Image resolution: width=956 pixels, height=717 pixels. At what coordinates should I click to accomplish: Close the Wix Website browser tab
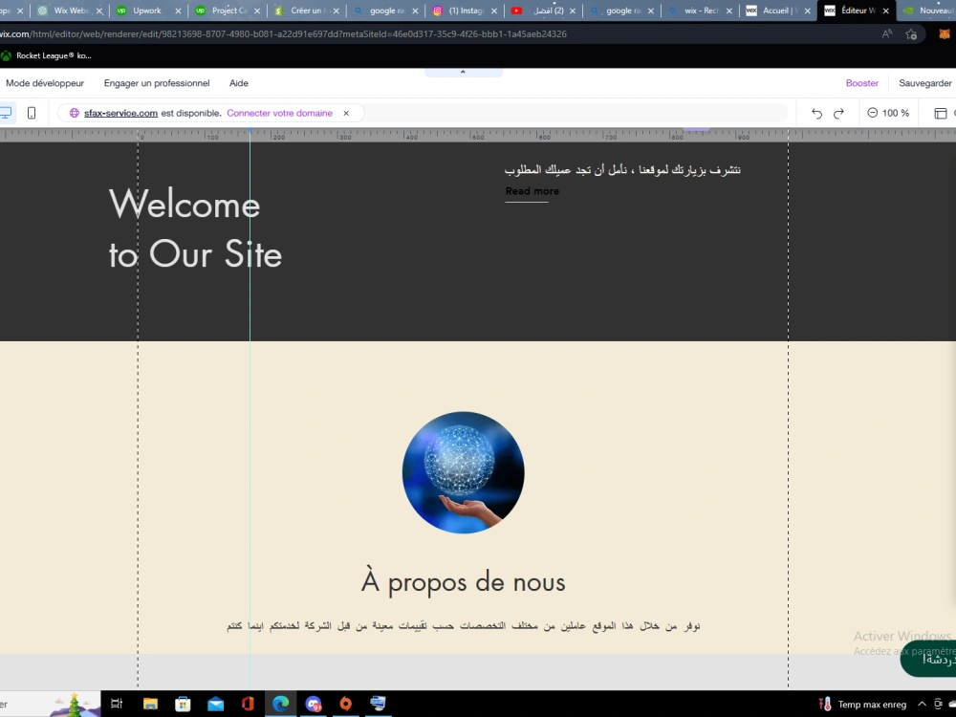99,11
